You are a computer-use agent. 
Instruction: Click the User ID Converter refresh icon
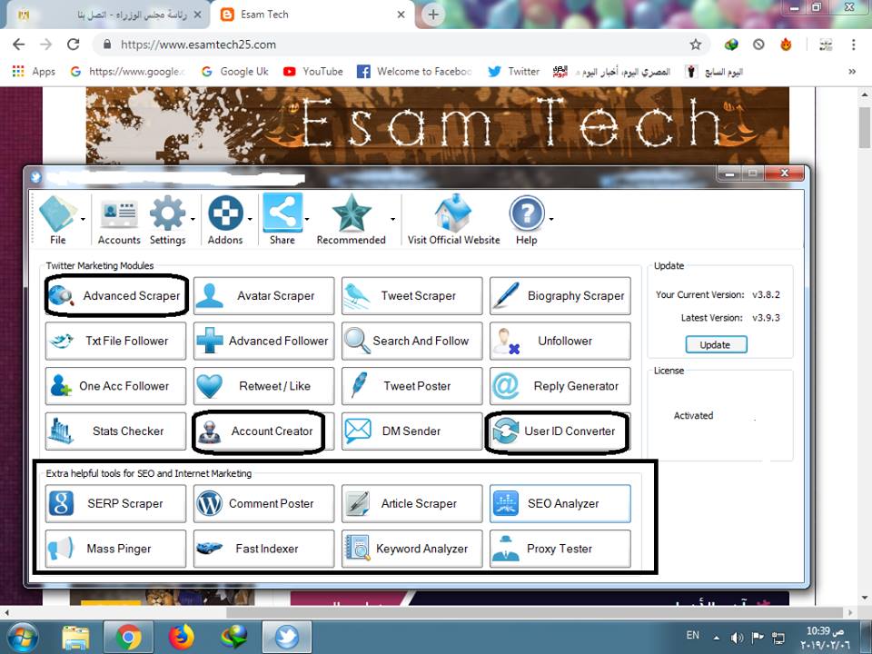(506, 431)
